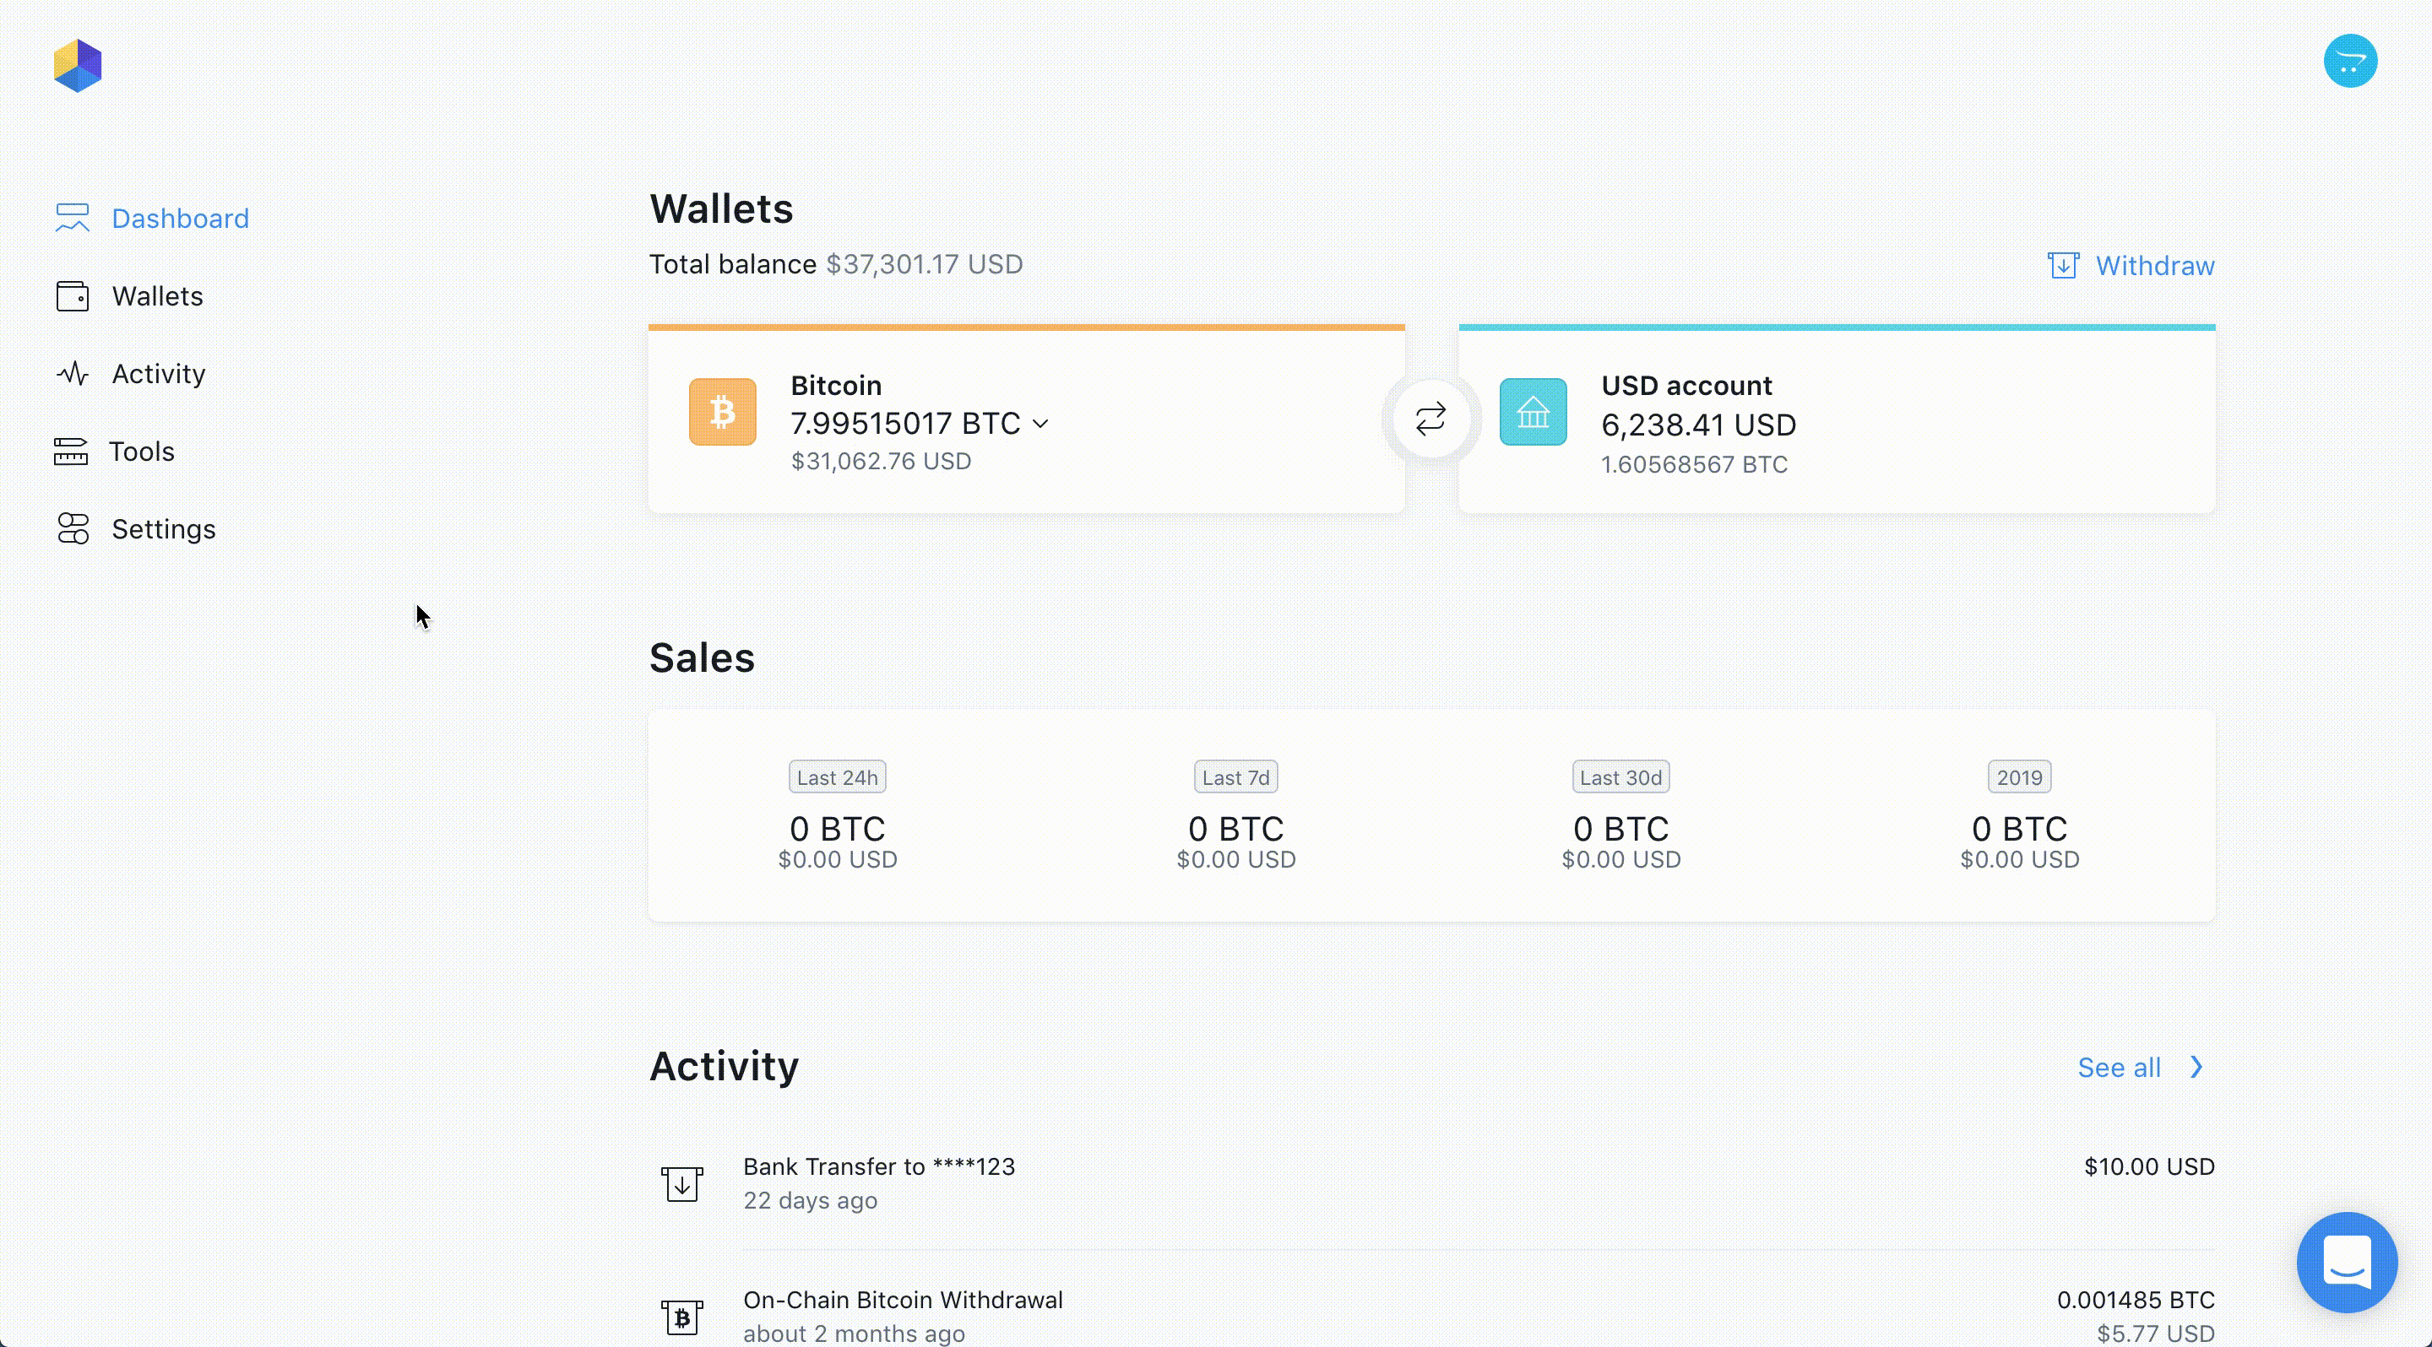
Task: Click the See all activity link
Action: 2119,1068
